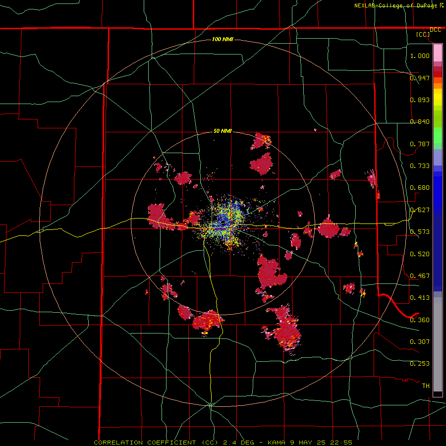Click the 50 NMI range ring label

[223, 131]
